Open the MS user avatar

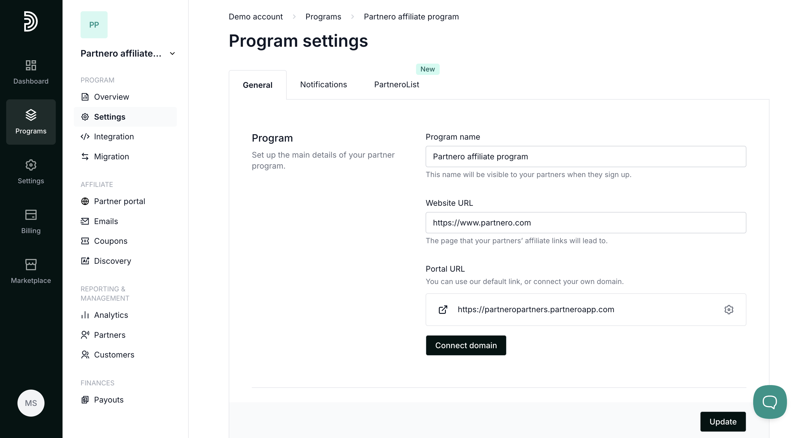click(31, 403)
